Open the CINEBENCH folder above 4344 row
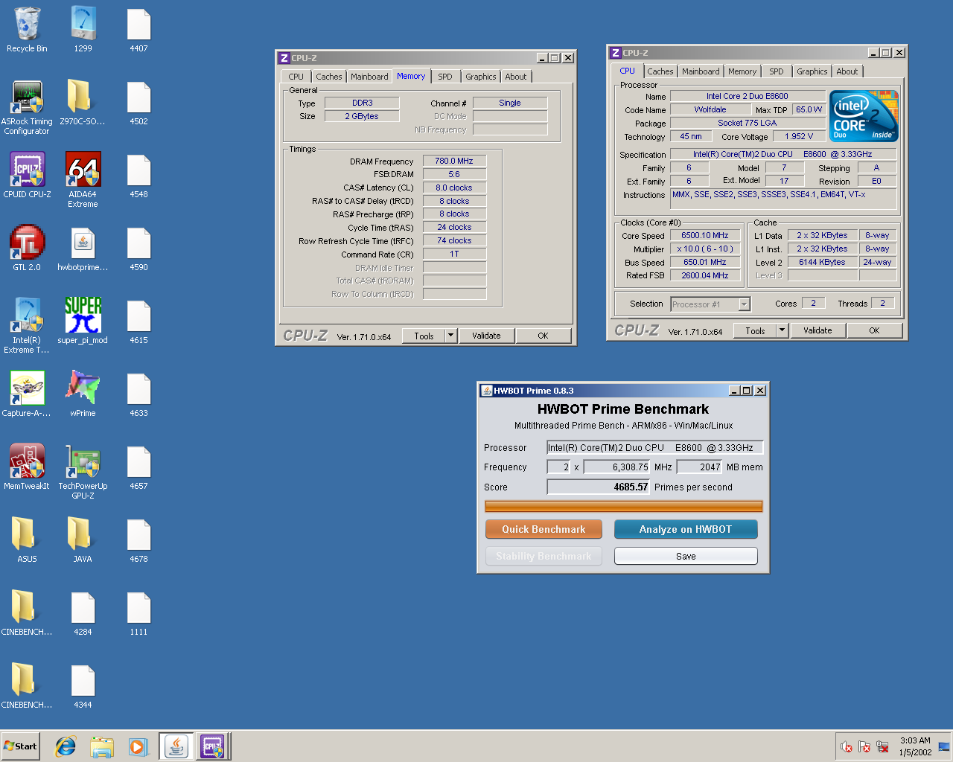The height and width of the screenshot is (762, 953). tap(27, 613)
